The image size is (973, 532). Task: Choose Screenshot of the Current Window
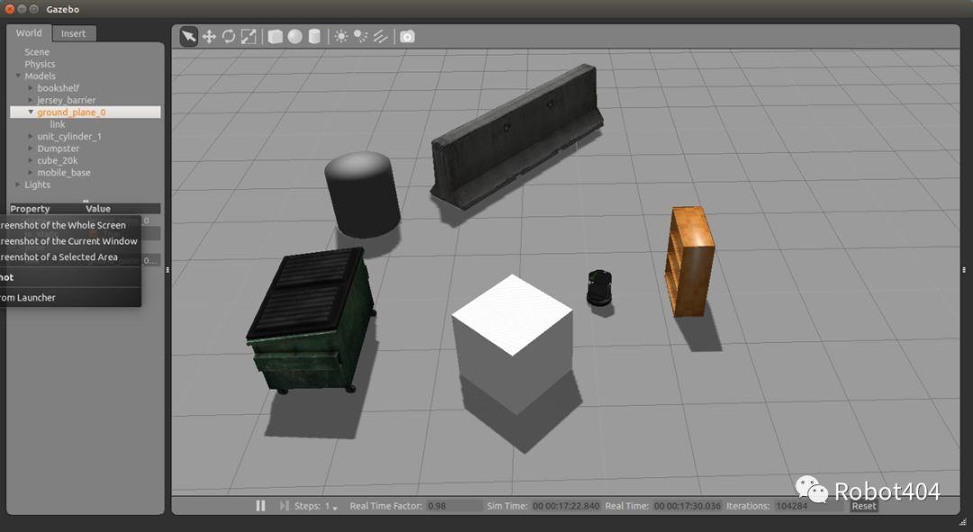70,241
